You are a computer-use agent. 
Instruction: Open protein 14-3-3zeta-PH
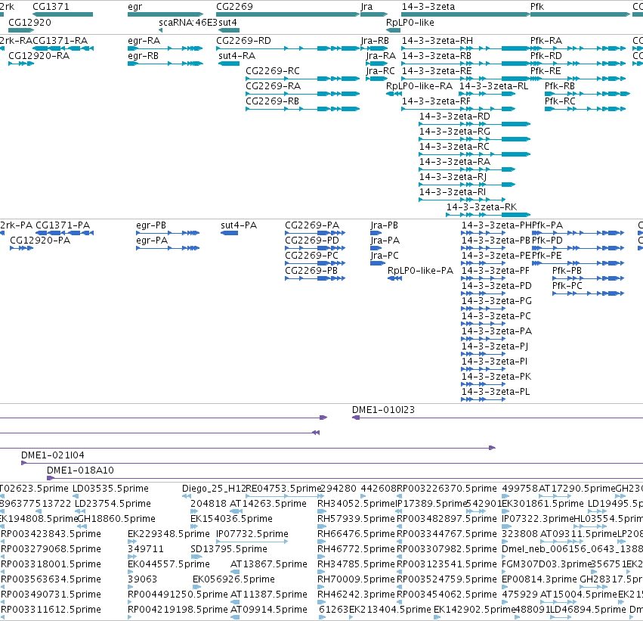pos(496,225)
